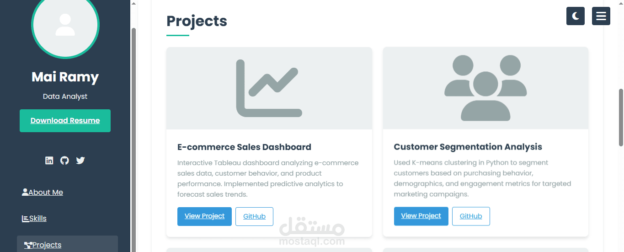624x252 pixels.
Task: Open the hamburger menu
Action: click(x=601, y=16)
